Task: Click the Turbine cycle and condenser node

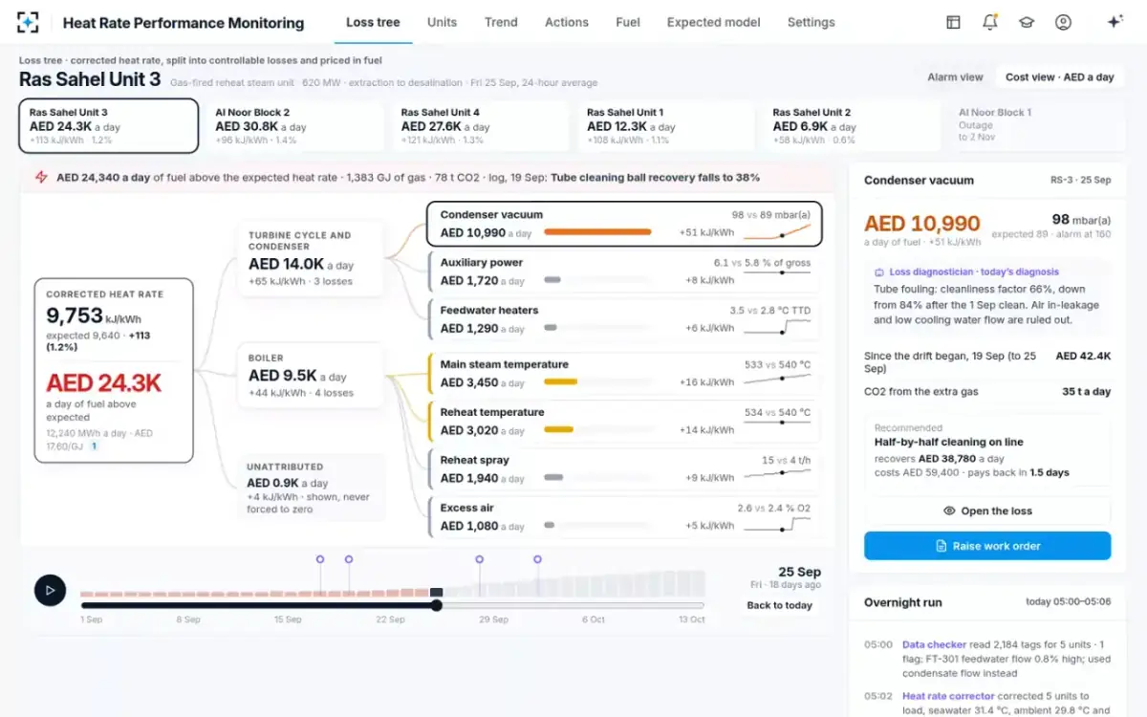Action: pyautogui.click(x=310, y=258)
